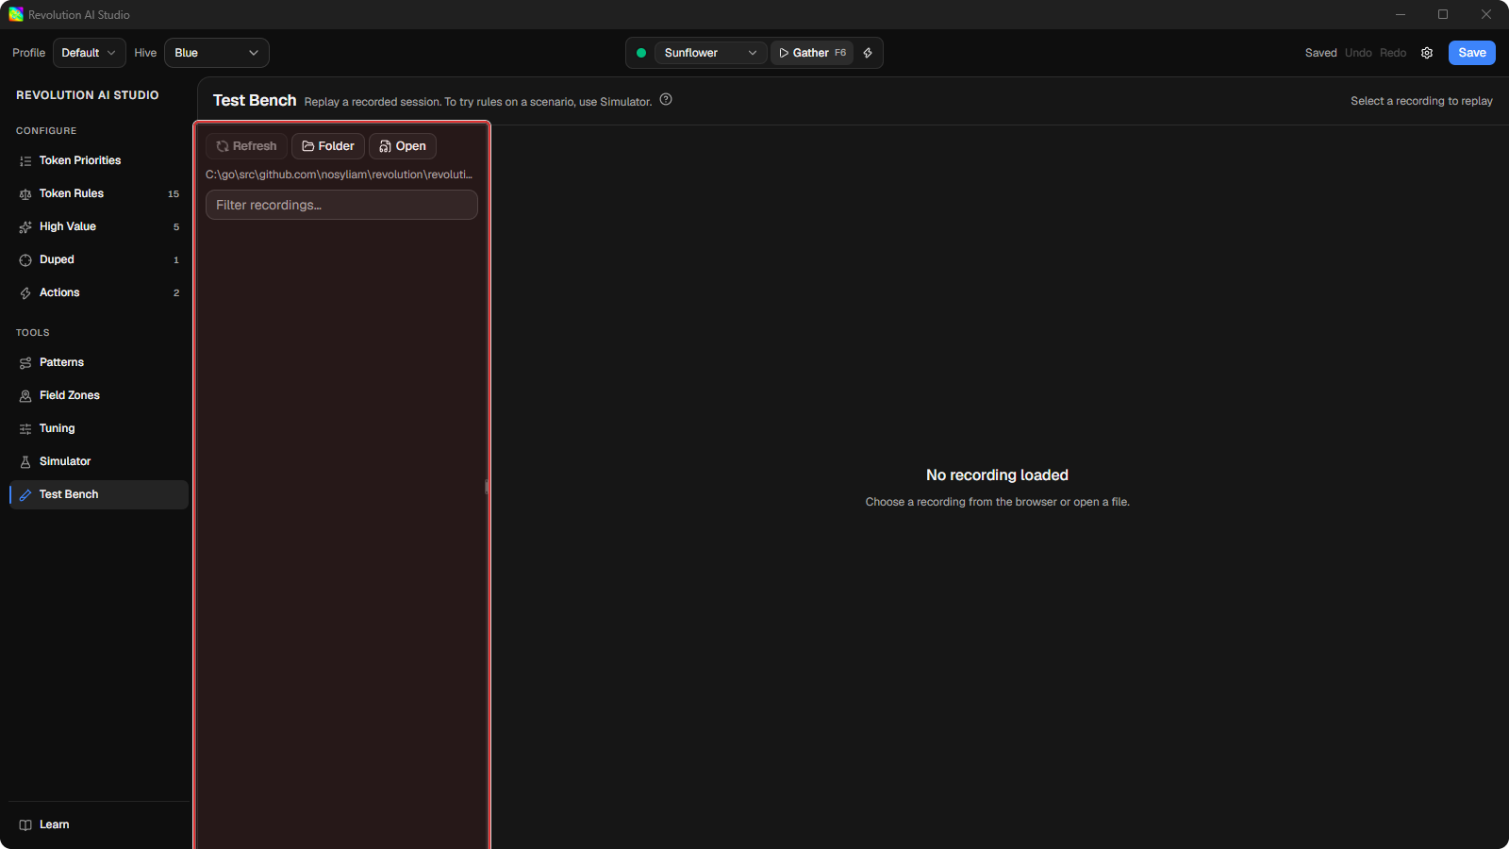Click the Actions lightning icon in sidebar
Viewport: 1509px width, 849px height.
click(x=25, y=293)
